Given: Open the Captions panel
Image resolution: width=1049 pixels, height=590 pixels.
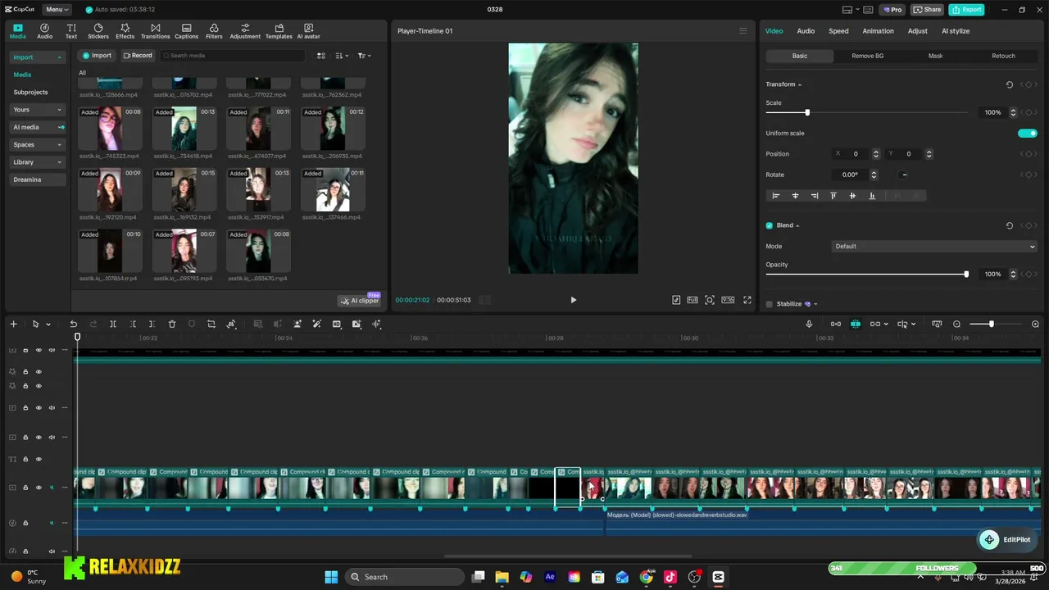Looking at the screenshot, I should click(186, 31).
